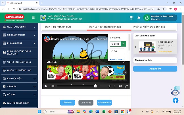The image size is (184, 115).
Task: Expand QUẢN LÝ HỌC SINH menu
Action: 19,27
